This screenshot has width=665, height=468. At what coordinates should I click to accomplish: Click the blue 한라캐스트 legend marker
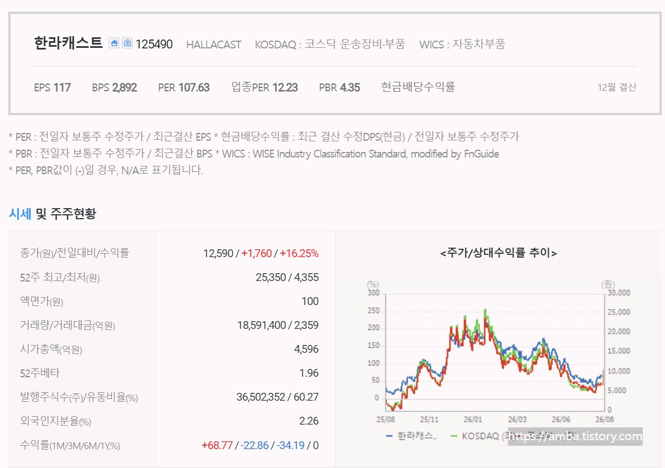click(389, 436)
